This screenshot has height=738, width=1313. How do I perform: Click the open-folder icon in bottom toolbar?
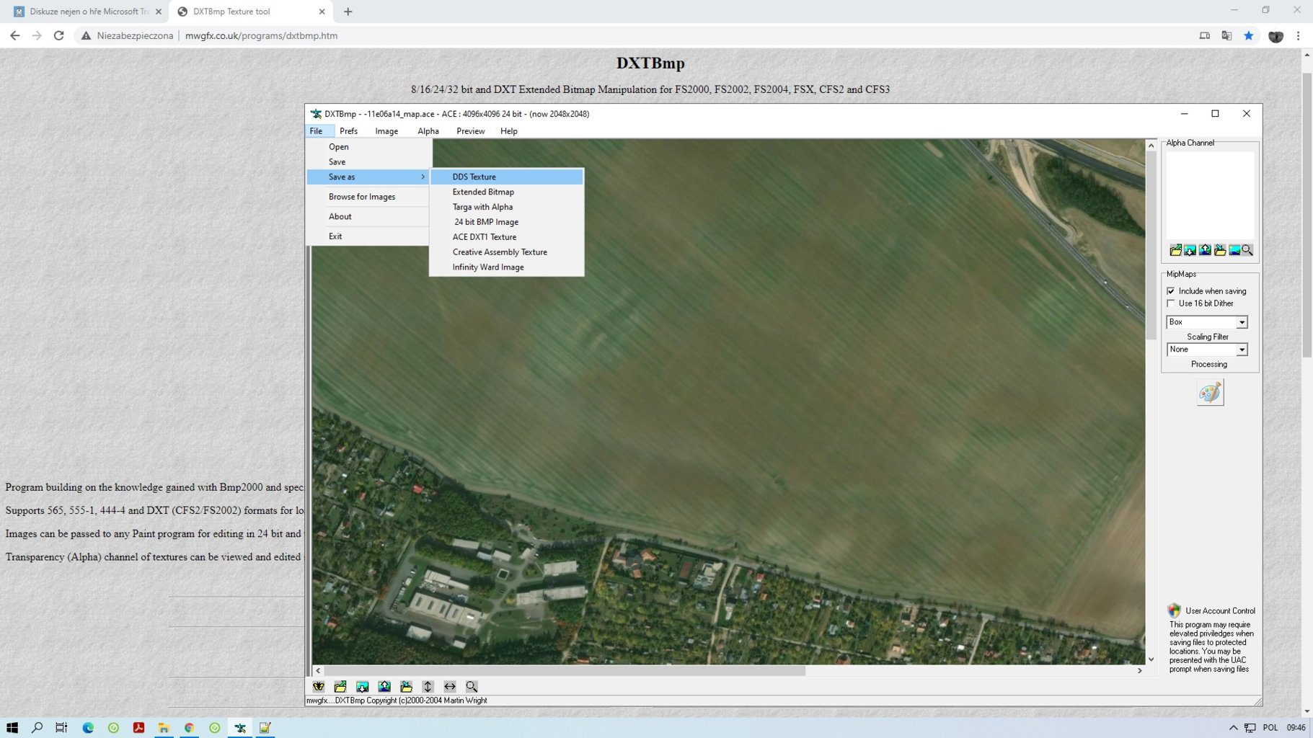tap(340, 686)
